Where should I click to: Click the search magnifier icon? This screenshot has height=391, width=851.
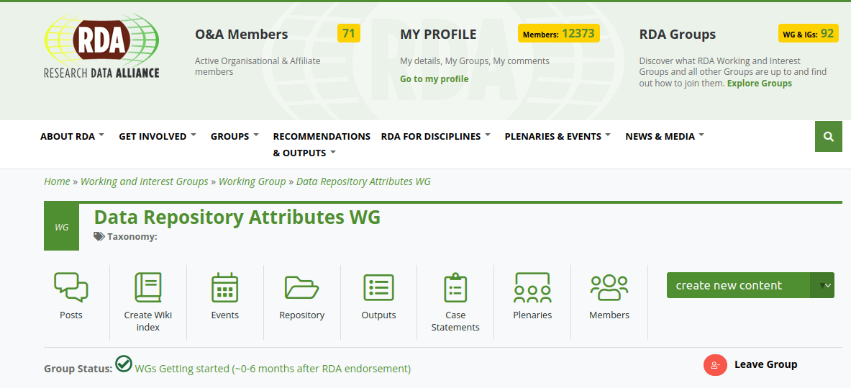pyautogui.click(x=828, y=137)
